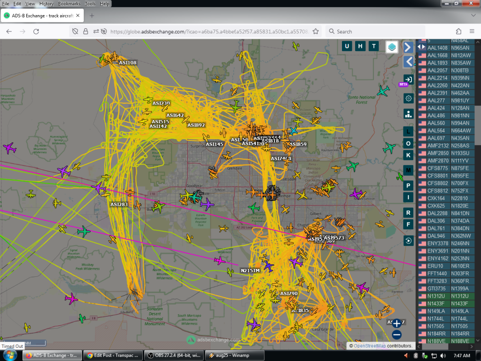Open the Windows Start button

click(9, 355)
